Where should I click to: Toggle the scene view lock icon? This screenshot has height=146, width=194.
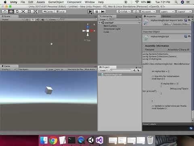click(x=94, y=24)
